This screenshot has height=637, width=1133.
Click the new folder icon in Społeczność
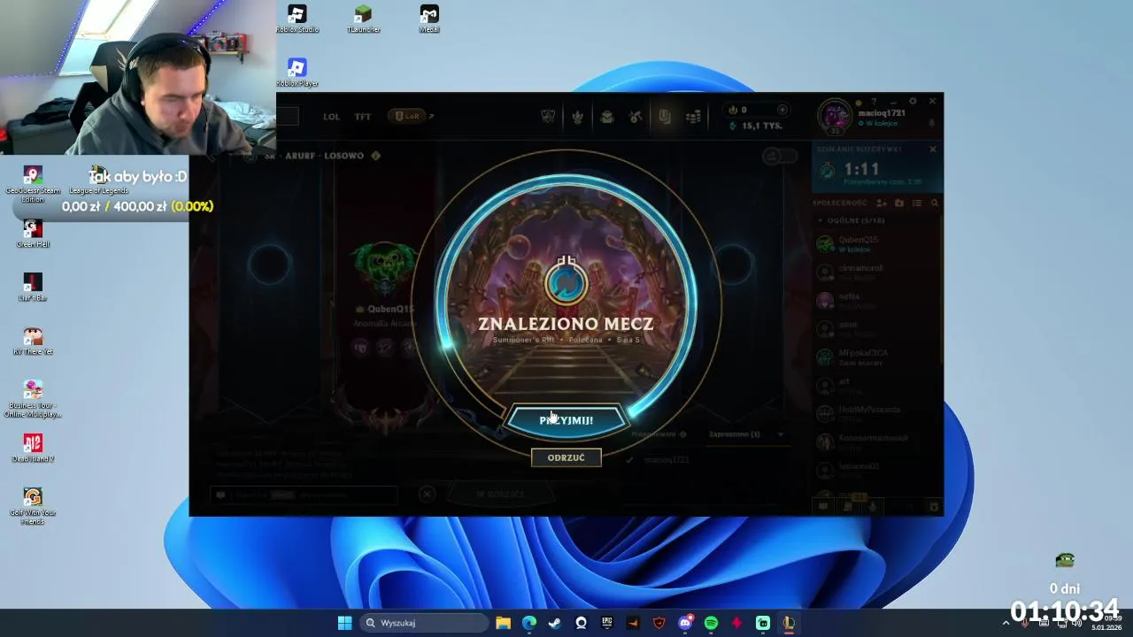pos(899,203)
